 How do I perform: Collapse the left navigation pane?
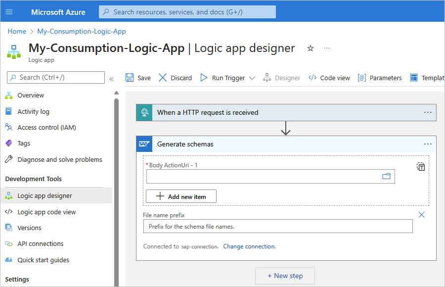coord(111,79)
